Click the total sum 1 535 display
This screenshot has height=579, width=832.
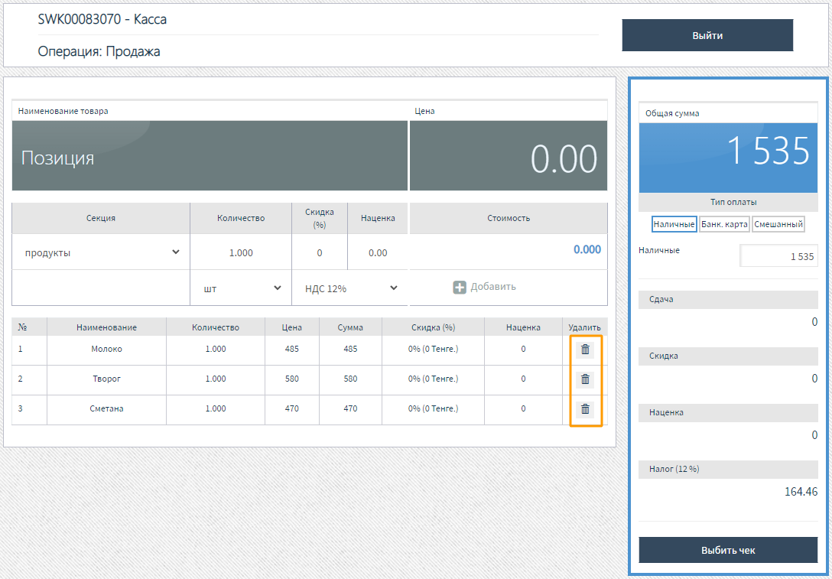[x=728, y=158]
